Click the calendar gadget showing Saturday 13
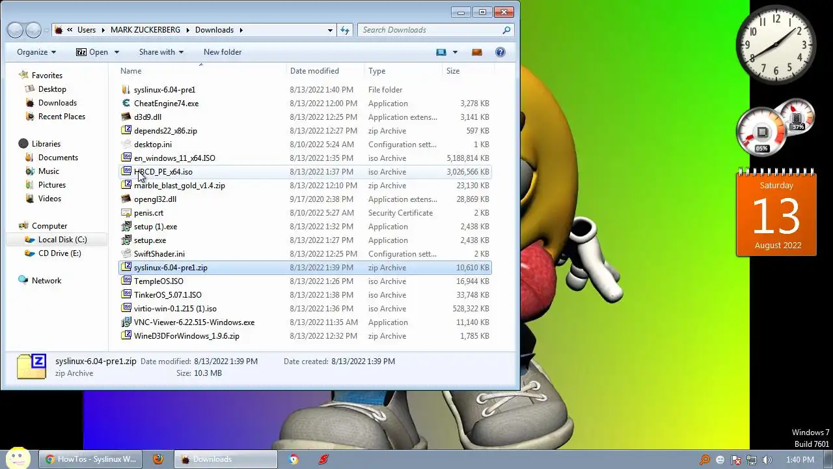833x469 pixels. click(x=776, y=214)
